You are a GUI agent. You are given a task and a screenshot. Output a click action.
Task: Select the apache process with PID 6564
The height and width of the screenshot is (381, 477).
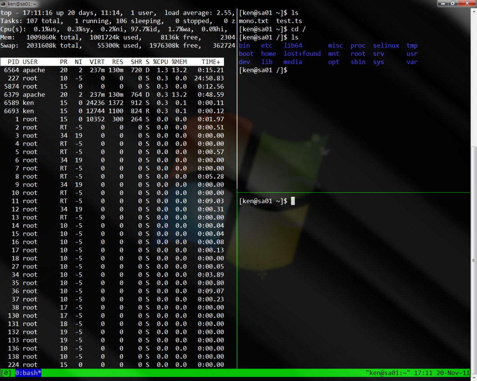click(112, 70)
